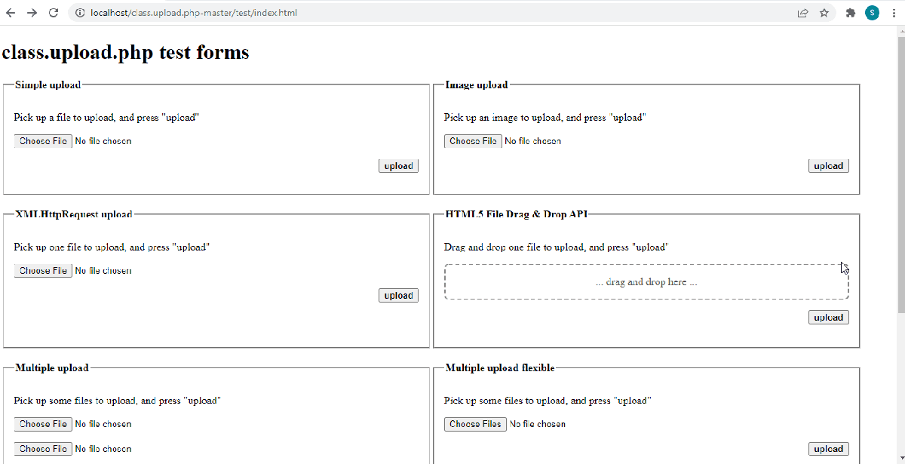Screen dimensions: 905x464
Task: Click the second Choose File in Multiple upload
Action: pos(42,448)
